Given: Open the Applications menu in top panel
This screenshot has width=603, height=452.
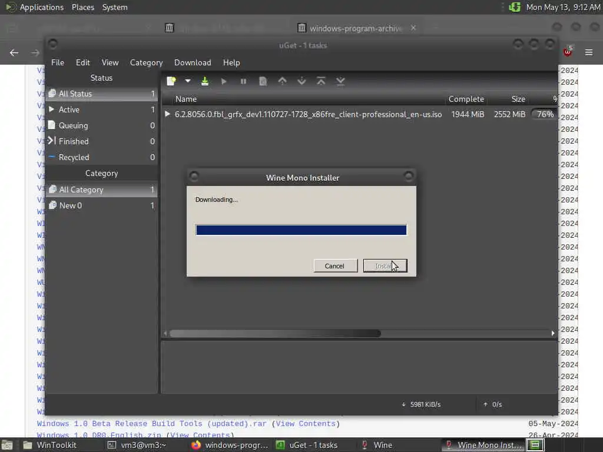Looking at the screenshot, I should click(42, 7).
